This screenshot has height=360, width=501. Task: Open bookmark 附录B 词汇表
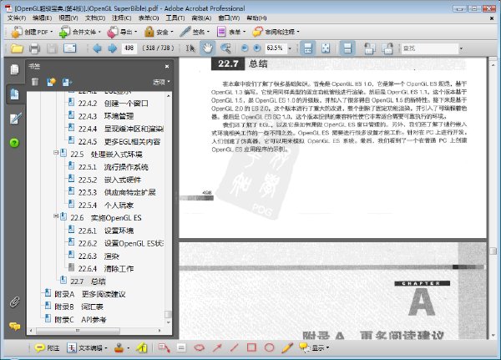(78, 307)
